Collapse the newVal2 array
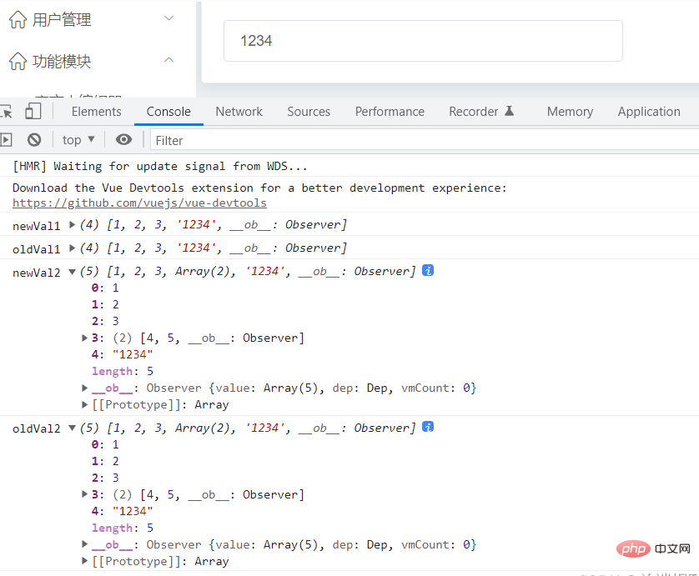The height and width of the screenshot is (576, 699). pos(72,272)
